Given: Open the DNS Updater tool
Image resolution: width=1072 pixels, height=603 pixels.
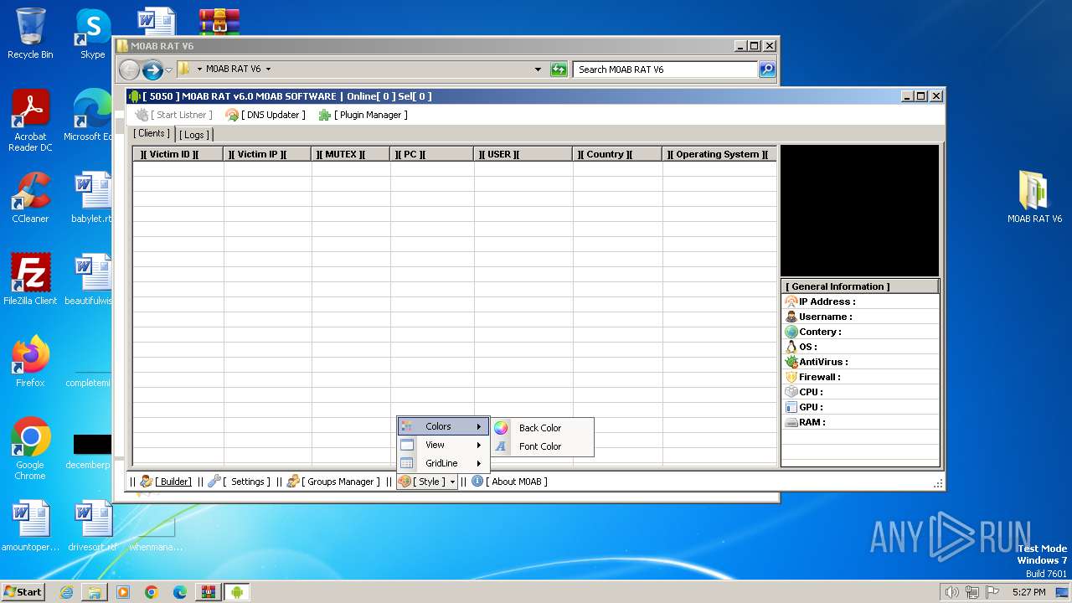Looking at the screenshot, I should coord(265,115).
